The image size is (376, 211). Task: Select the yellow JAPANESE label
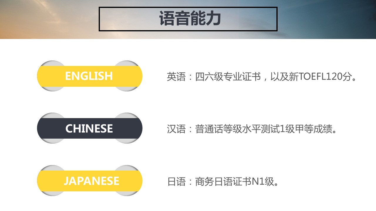click(91, 181)
